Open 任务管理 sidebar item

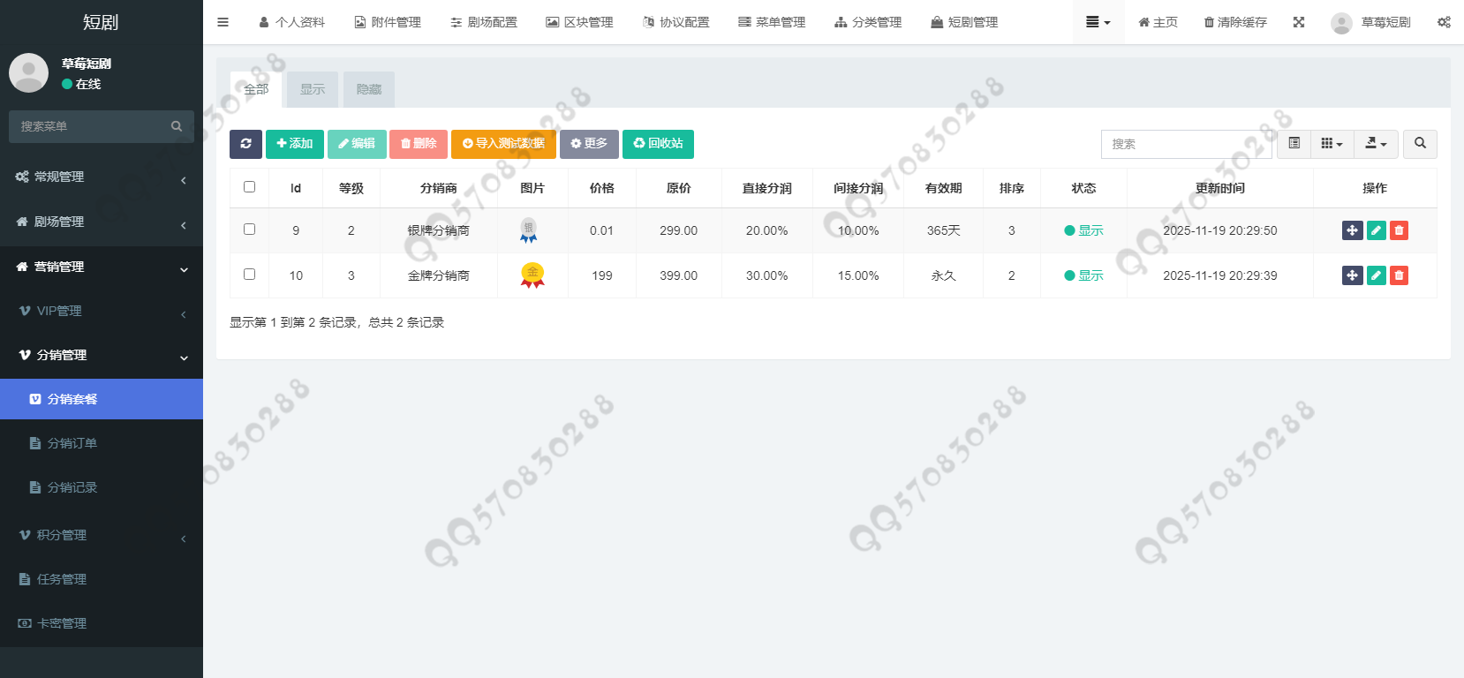[102, 579]
